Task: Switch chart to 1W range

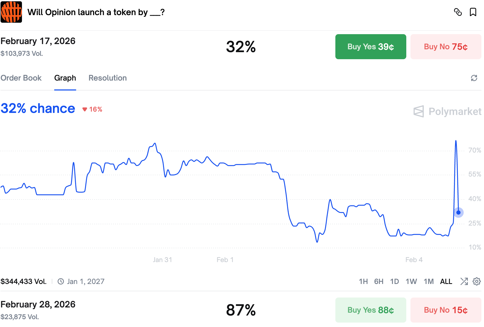Action: pos(411,281)
